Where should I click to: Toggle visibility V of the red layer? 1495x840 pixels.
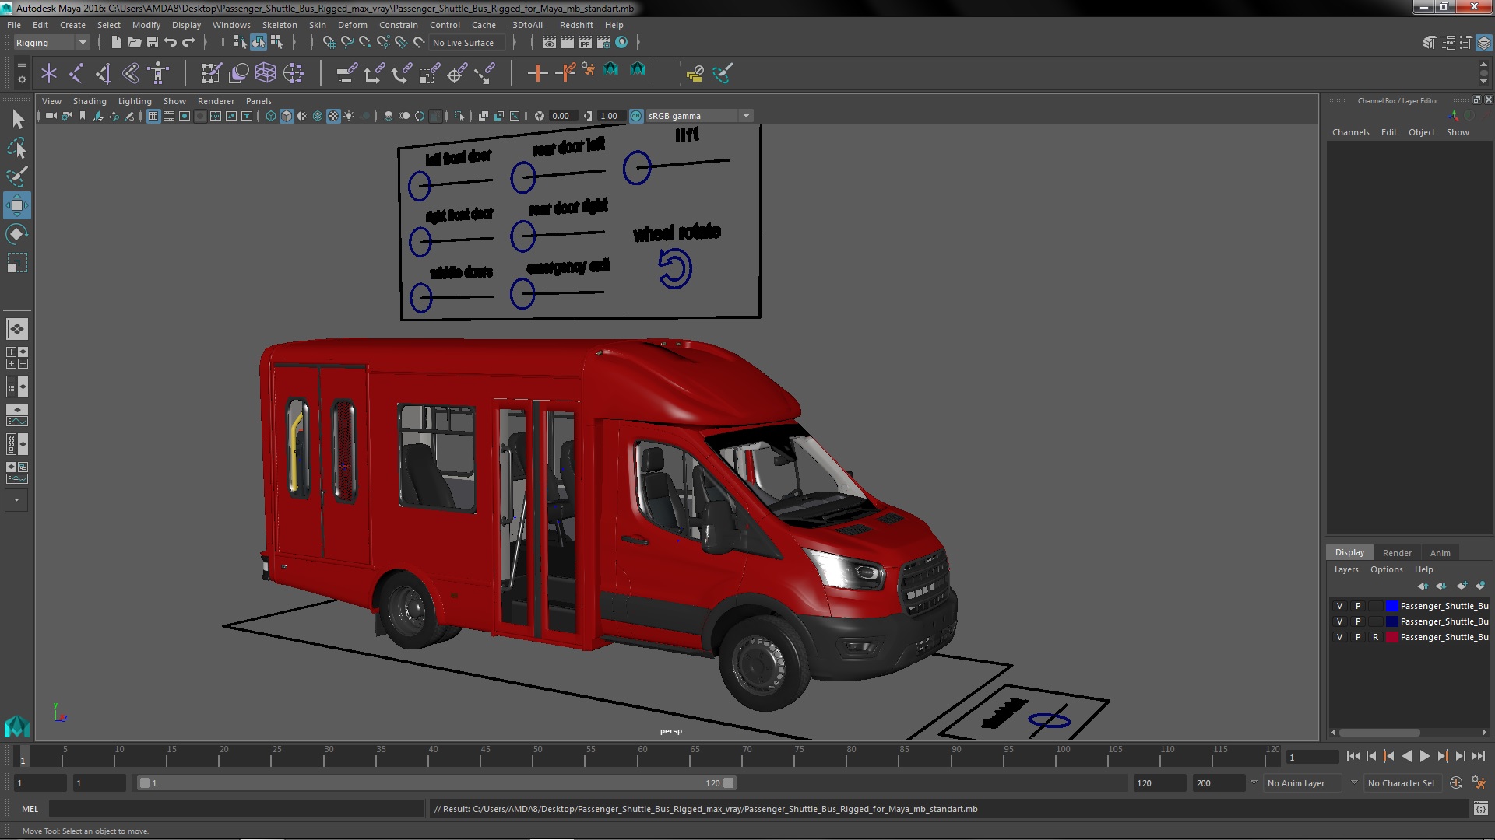(1339, 637)
